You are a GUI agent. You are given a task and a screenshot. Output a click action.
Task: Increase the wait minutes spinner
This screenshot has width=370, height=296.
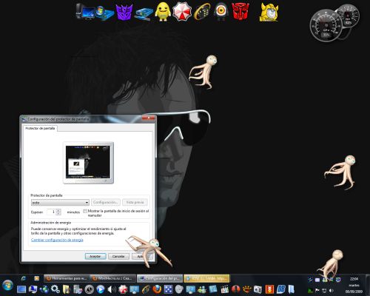click(x=58, y=210)
